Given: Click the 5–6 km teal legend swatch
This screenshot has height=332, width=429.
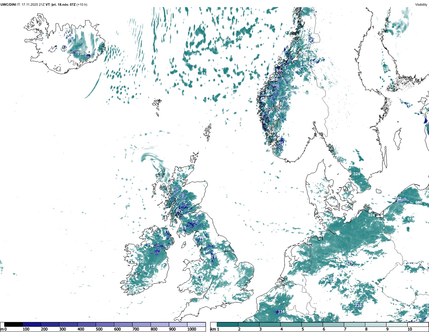Looking at the screenshot, I should tap(312, 324).
